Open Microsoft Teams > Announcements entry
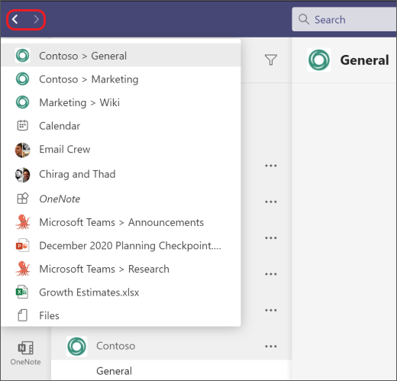The image size is (397, 381). coord(121,222)
